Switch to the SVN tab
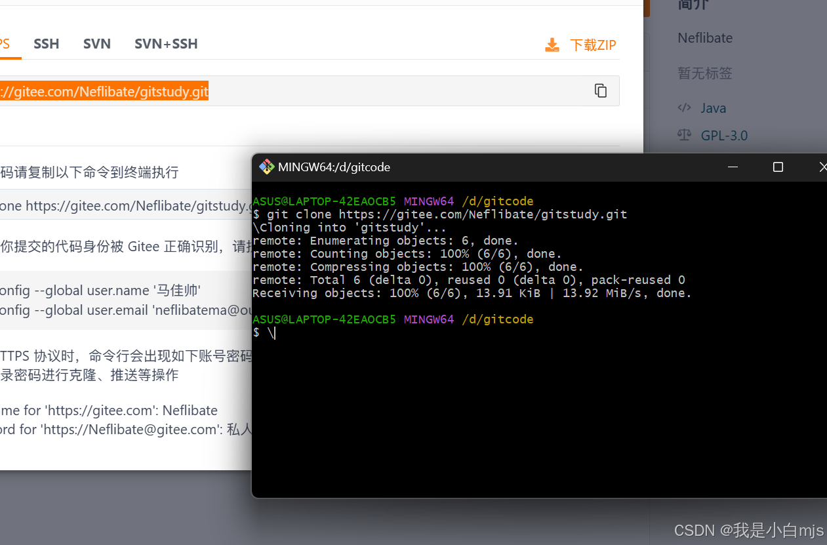 tap(97, 44)
